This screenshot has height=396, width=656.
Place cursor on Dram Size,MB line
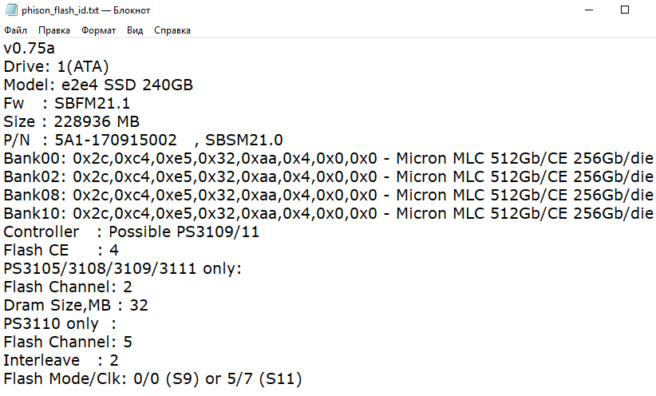point(76,306)
